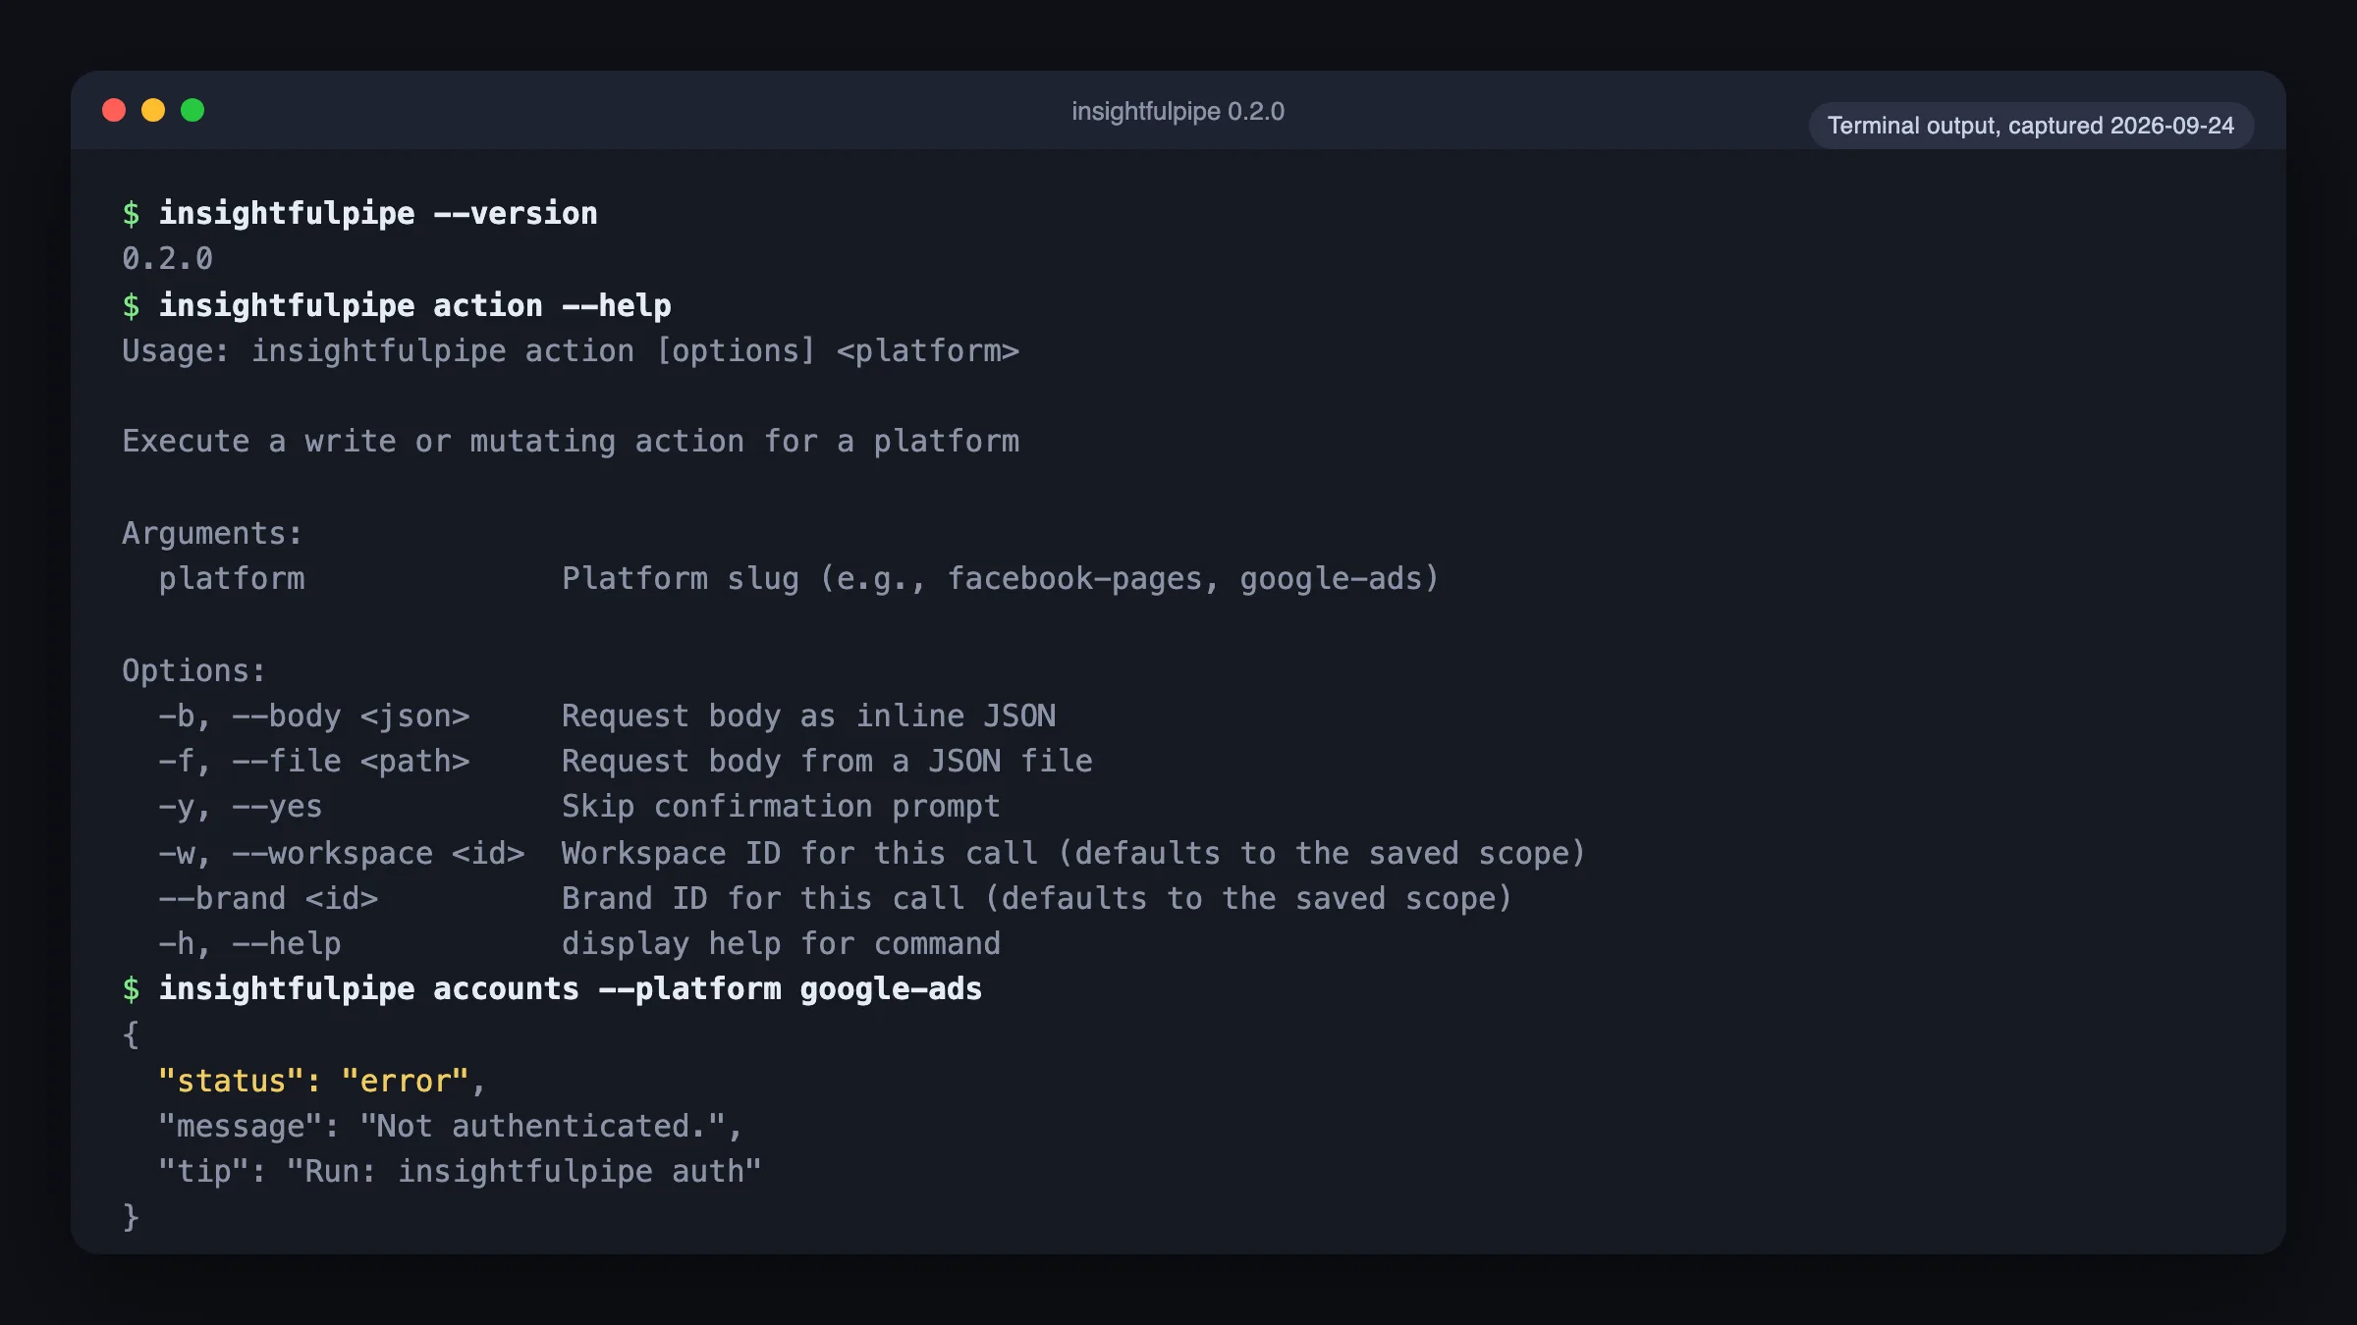
Task: Click 'Request body as inline JSON' description
Action: pos(809,715)
